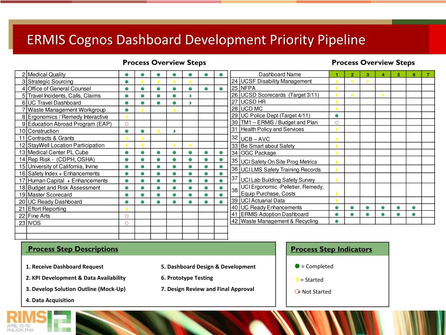This screenshot has height=335, width=446.
Task: Click the green dot in Waste Management & Recycling row
Action: click(x=337, y=221)
